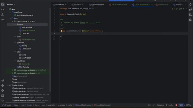Click the project tree vertical scrollbar
The height and width of the screenshot is (108, 193).
point(50,49)
